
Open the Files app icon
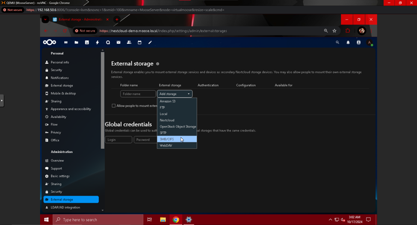76,42
